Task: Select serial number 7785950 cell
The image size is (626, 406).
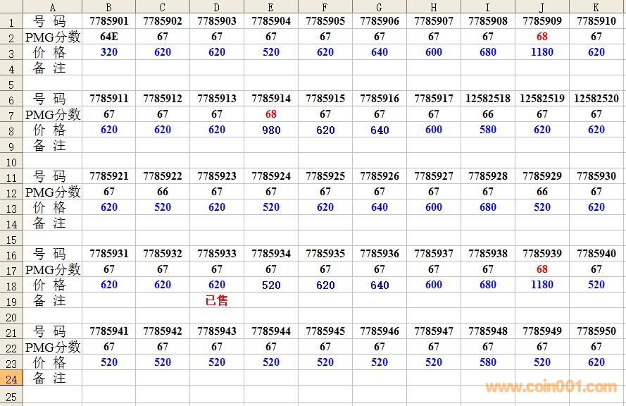Action: click(596, 331)
